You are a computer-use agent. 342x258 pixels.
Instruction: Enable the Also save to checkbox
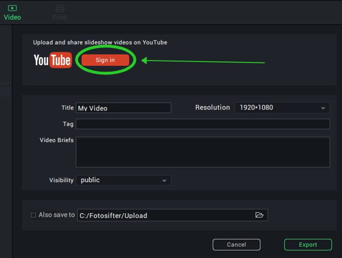pos(33,215)
